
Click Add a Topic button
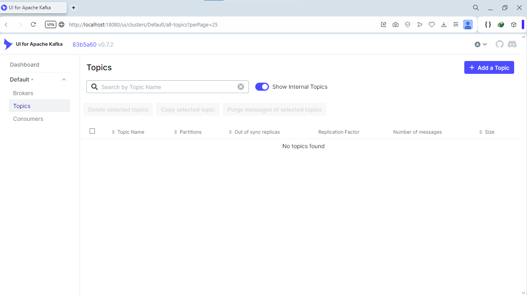(x=489, y=68)
